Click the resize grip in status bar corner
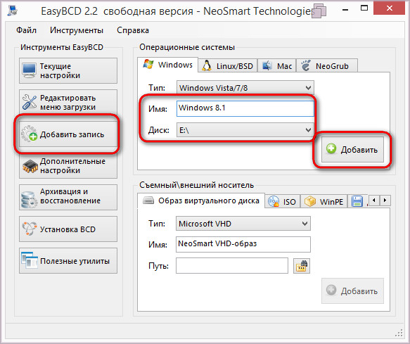 399,333
